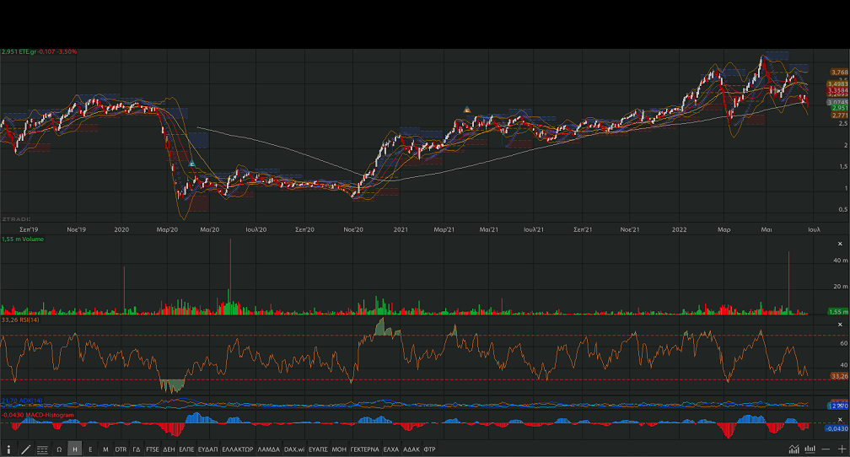Zoom in with the plus icon
Screen dimensions: 850x457
point(841,449)
